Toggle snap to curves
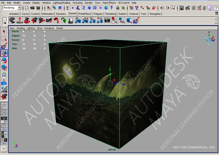The height and width of the screenshot is (155, 219). point(137,8)
